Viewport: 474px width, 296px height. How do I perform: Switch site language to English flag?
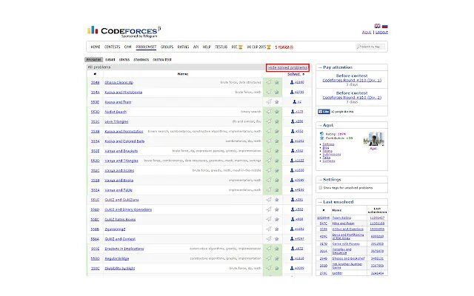point(377,26)
